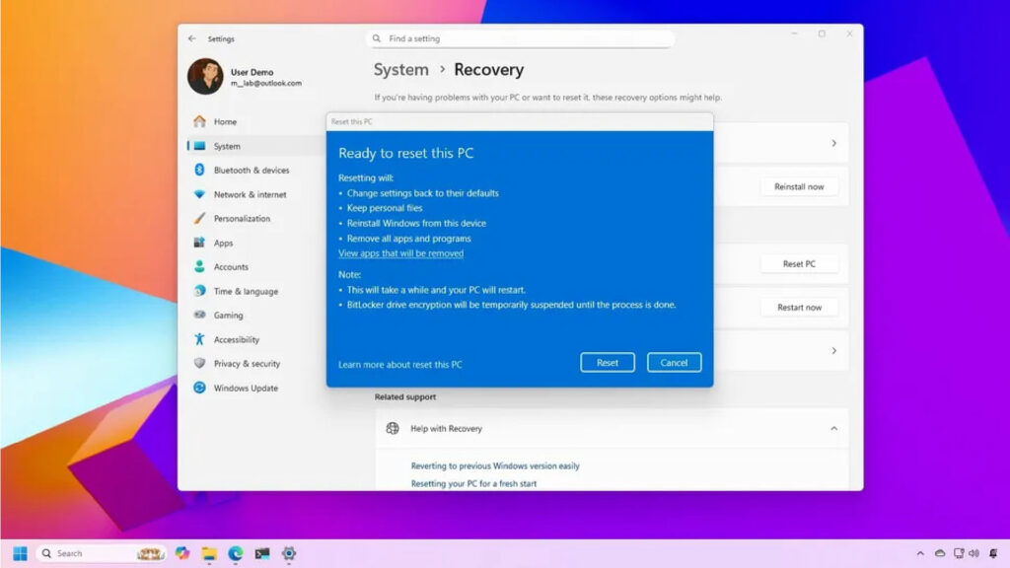Screen dimensions: 1010x568
Task: Click Learn more about reset this PC
Action: click(x=399, y=365)
